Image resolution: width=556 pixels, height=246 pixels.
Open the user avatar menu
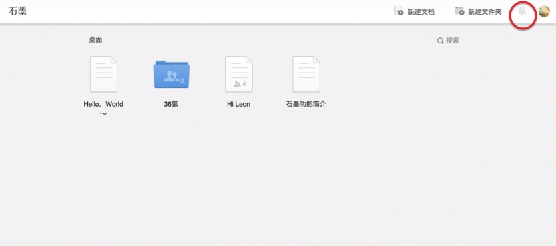(x=544, y=12)
